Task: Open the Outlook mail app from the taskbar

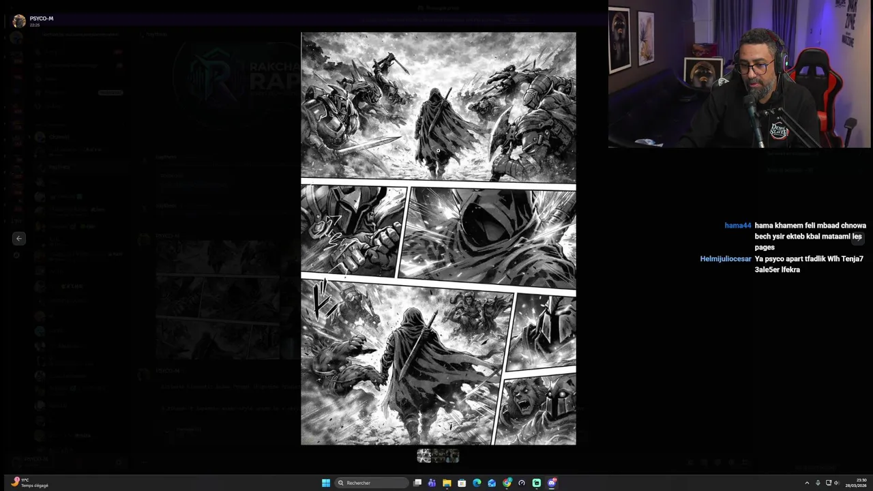Action: [492, 483]
